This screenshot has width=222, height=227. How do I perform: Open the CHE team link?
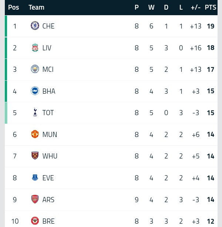pyautogui.click(x=48, y=26)
